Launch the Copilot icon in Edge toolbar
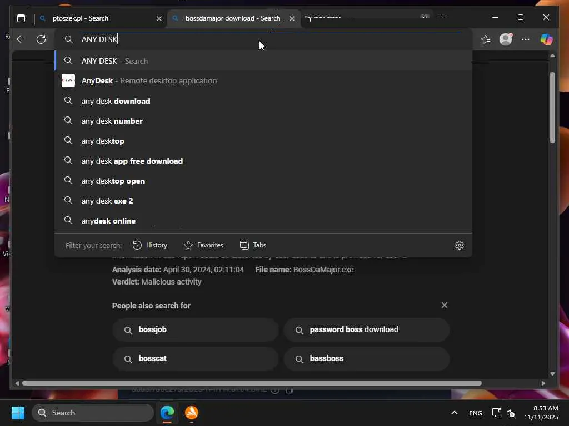Screen dimensions: 569x426 [x=546, y=39]
